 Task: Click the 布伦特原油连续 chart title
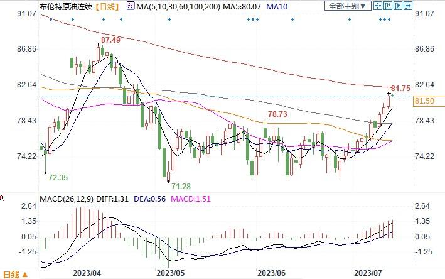click(x=67, y=6)
